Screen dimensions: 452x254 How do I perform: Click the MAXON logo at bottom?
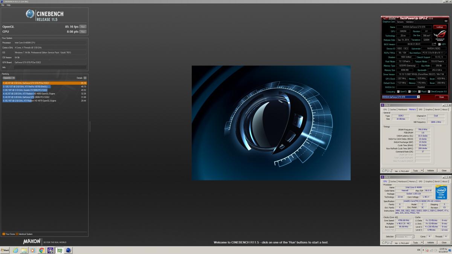[32, 241]
